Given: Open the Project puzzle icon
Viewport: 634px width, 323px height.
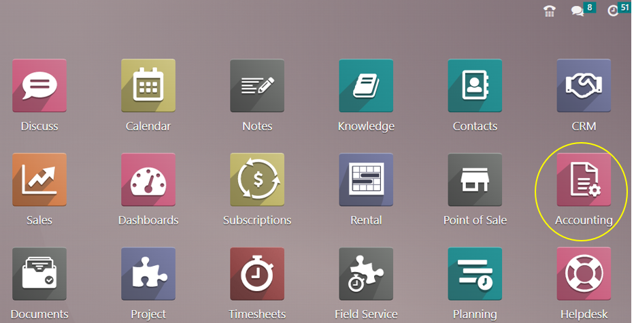Looking at the screenshot, I should tap(148, 275).
